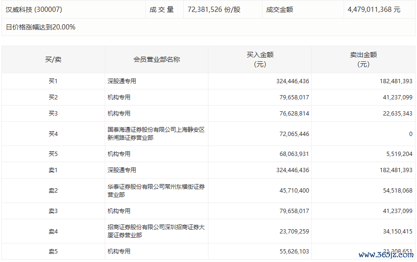Viewport: 417px width, 262px height.
Task: Click the 卖4 row label
Action: tap(53, 232)
